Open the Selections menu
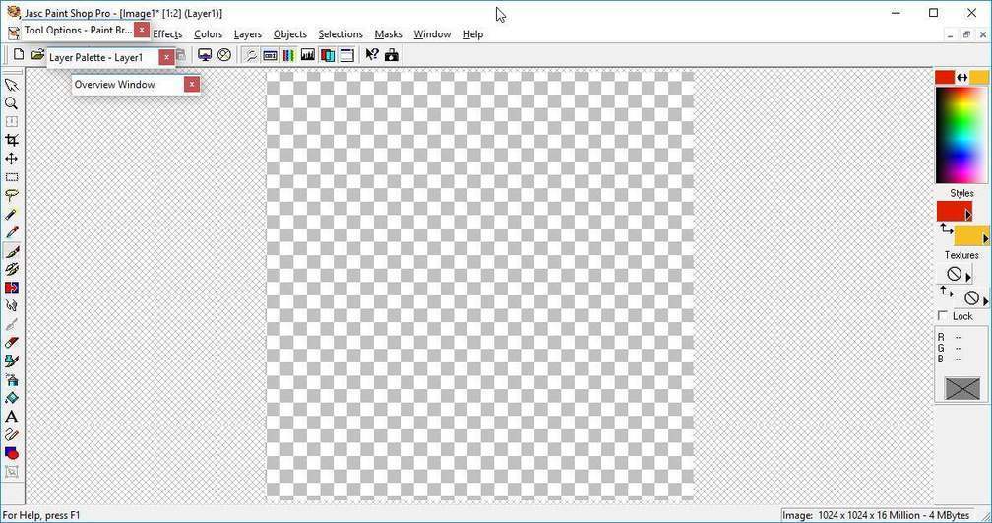992x523 pixels. point(341,34)
